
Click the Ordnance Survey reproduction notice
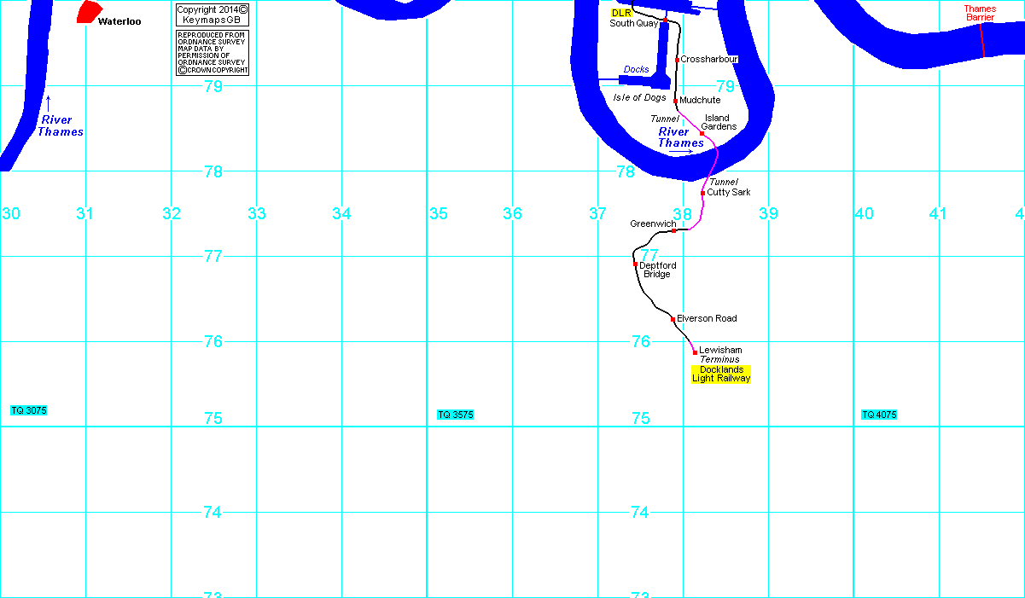tap(212, 53)
